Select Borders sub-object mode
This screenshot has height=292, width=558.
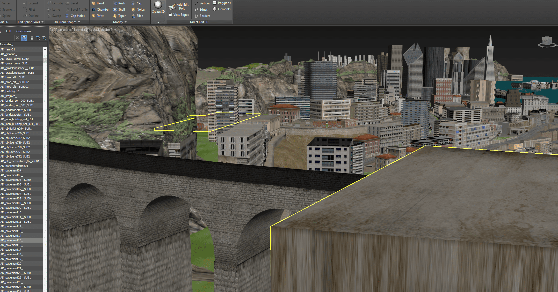pos(202,16)
